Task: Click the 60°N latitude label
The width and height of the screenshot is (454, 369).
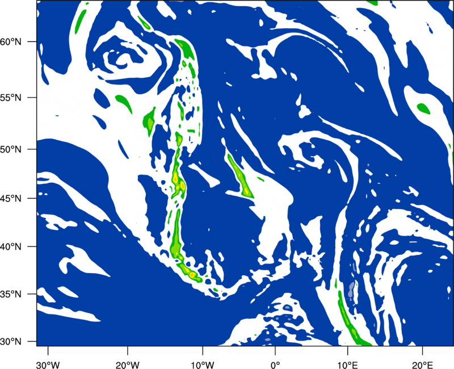Action: [x=11, y=41]
